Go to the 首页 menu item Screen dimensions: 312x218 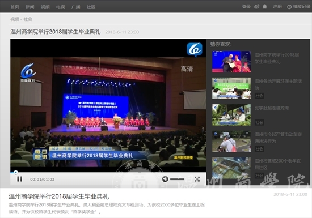[15, 7]
